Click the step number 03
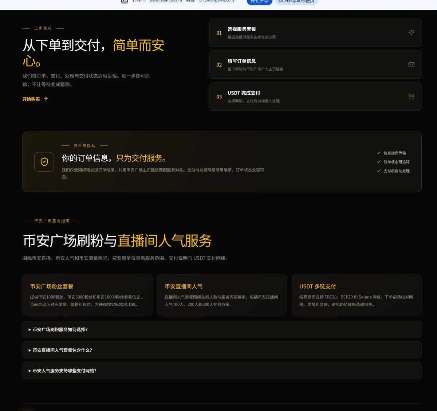The height and width of the screenshot is (411, 437). 219,97
